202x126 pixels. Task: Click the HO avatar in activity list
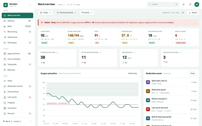[x=148, y=118]
